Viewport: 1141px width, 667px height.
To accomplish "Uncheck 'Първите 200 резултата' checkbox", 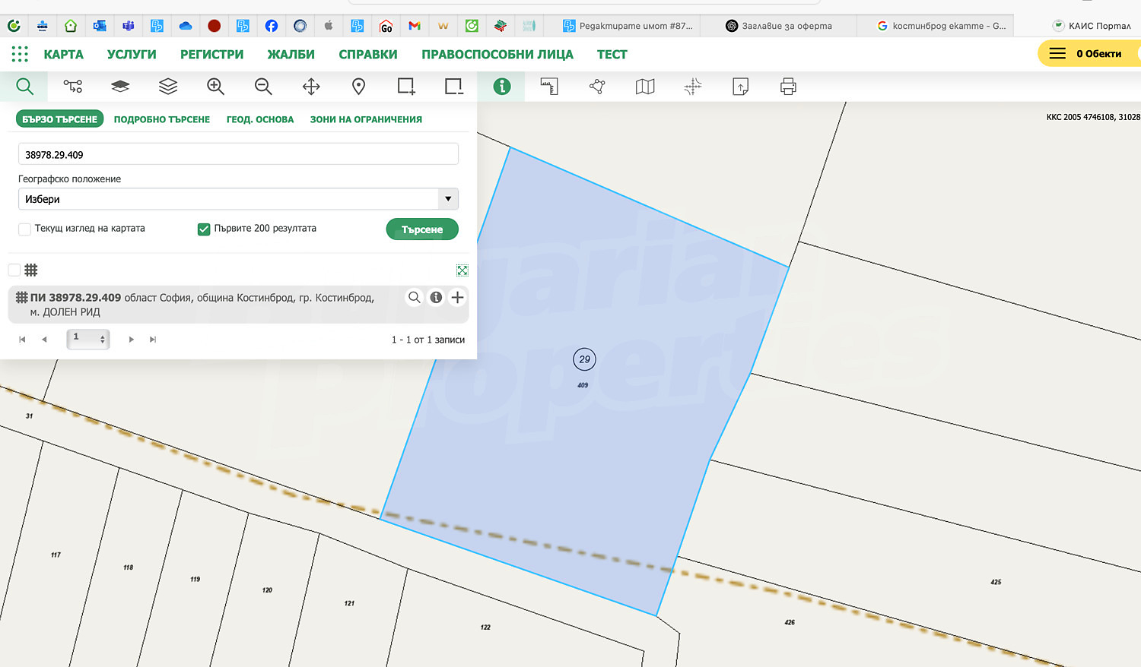I will pos(204,229).
